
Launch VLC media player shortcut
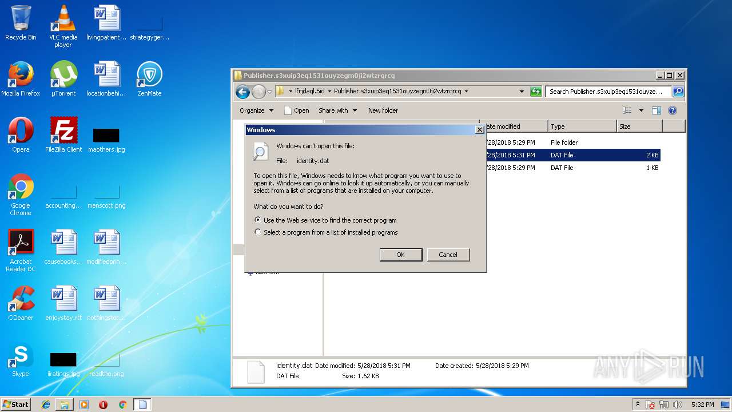point(63,26)
